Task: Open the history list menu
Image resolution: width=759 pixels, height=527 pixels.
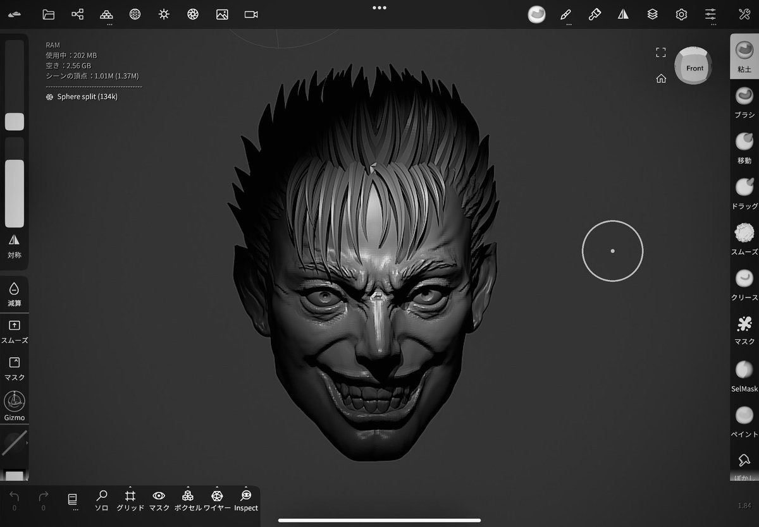Action: point(72,500)
